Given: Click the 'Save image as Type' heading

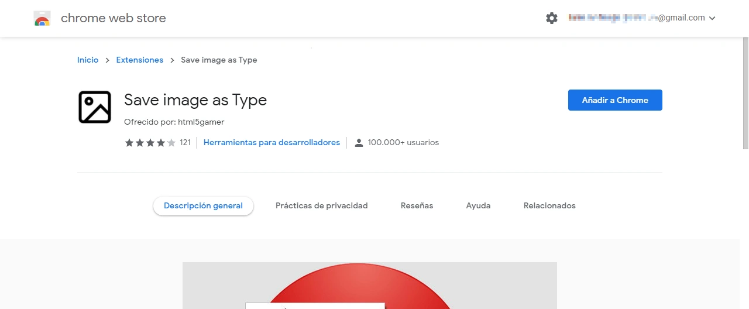Looking at the screenshot, I should pyautogui.click(x=195, y=100).
